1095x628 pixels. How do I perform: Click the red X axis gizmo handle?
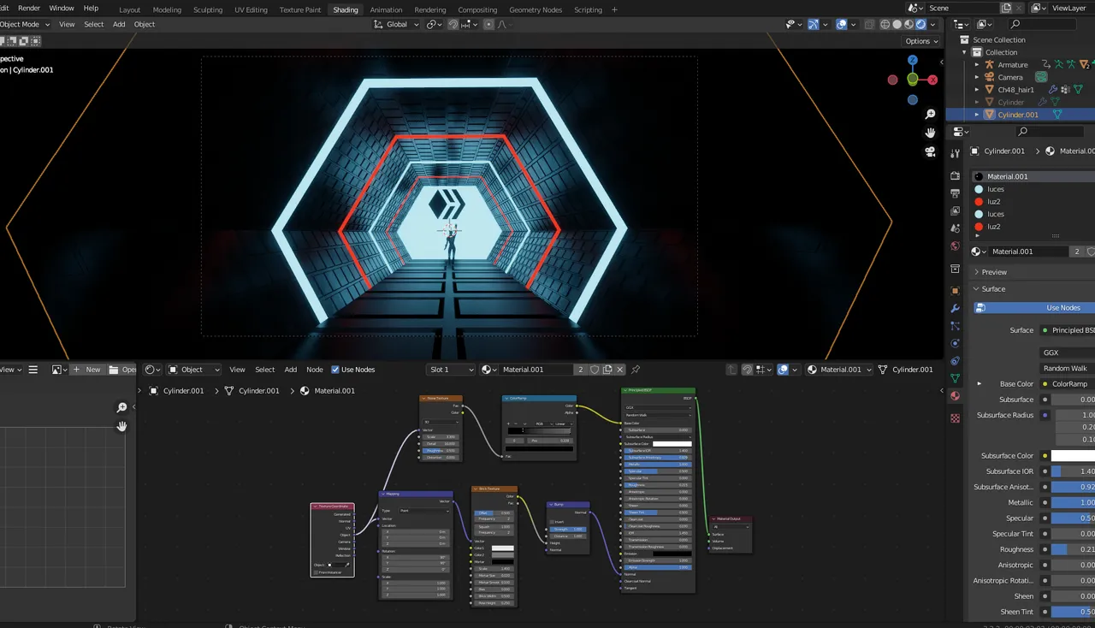[x=932, y=80]
